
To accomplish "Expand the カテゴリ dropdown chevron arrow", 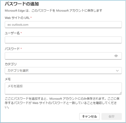I will [x=117, y=71].
